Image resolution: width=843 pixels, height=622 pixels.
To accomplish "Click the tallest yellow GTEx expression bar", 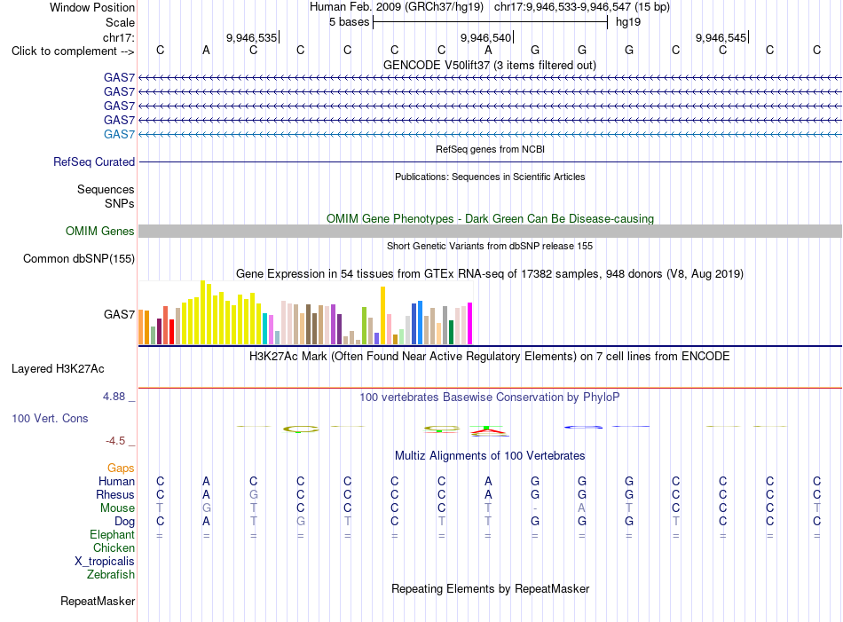I will pyautogui.click(x=202, y=312).
